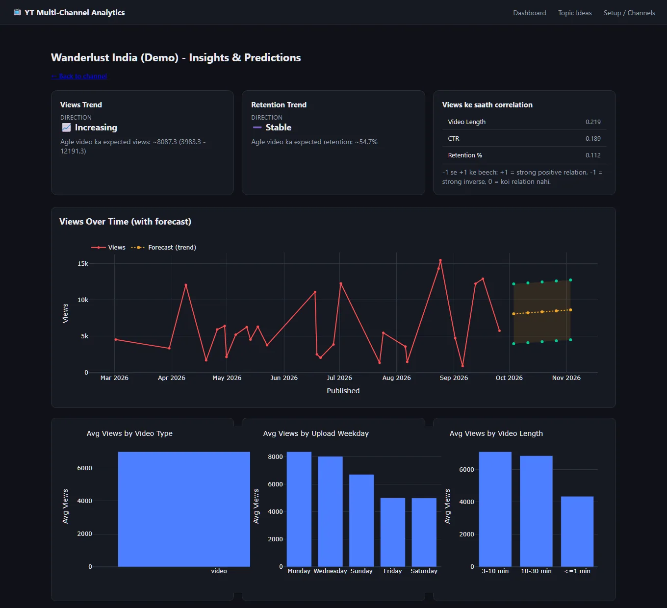This screenshot has height=608, width=667.
Task: Click the TV logo icon in the header
Action: point(17,12)
